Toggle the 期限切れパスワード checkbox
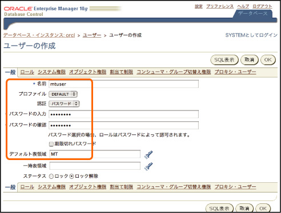This screenshot has height=213, width=281. (51, 144)
